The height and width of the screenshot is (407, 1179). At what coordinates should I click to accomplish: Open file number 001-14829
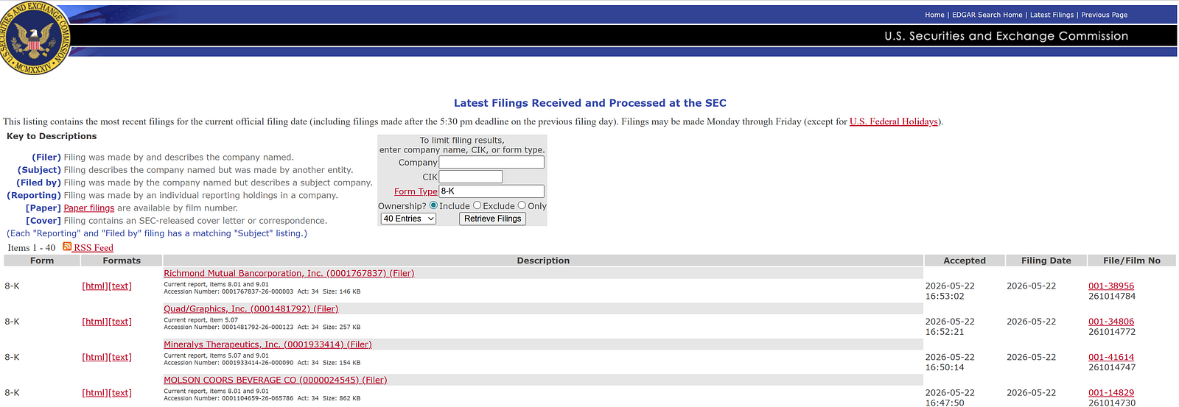(x=1111, y=393)
